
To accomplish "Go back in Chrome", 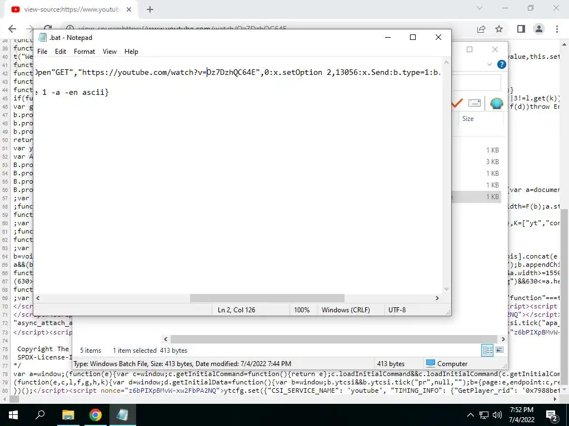I will [12, 29].
